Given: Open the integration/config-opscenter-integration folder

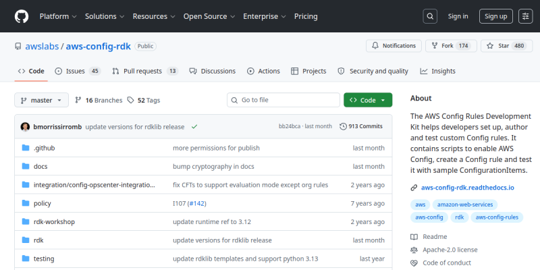Looking at the screenshot, I should [94, 185].
